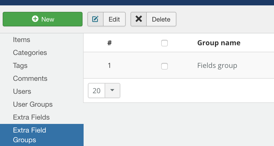The height and width of the screenshot is (146, 274).
Task: Click the Edit button label
Action: [114, 19]
